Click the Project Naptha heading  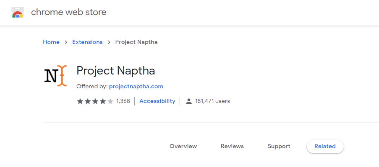116,71
